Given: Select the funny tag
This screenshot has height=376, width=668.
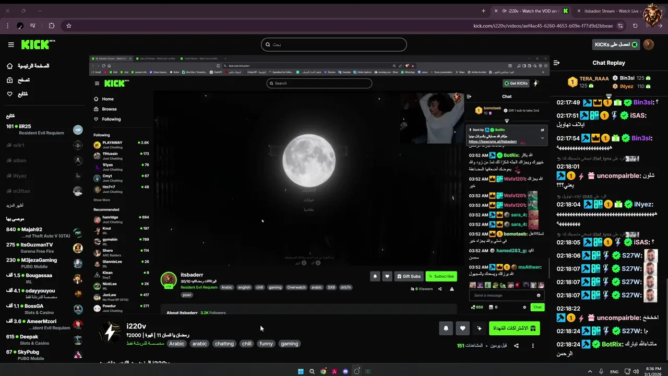Looking at the screenshot, I should coord(266,344).
